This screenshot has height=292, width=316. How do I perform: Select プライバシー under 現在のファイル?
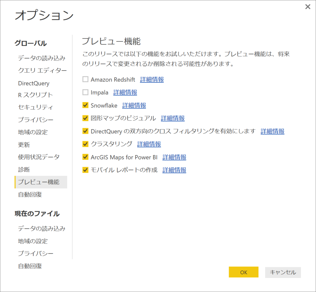36,253
